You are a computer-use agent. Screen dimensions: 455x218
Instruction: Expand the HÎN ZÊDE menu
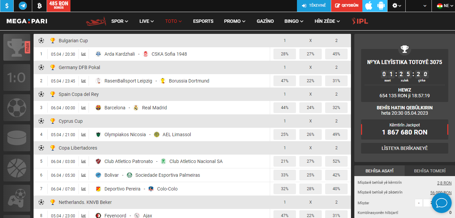click(327, 21)
